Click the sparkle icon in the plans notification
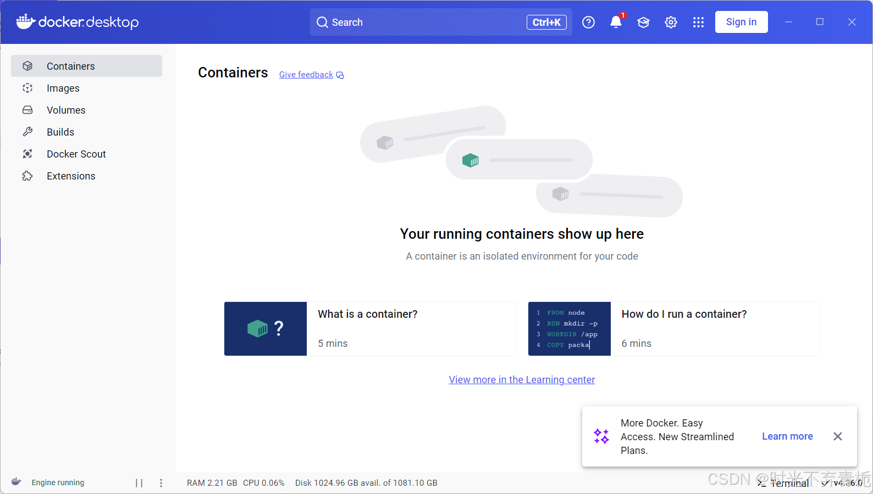 tap(601, 436)
